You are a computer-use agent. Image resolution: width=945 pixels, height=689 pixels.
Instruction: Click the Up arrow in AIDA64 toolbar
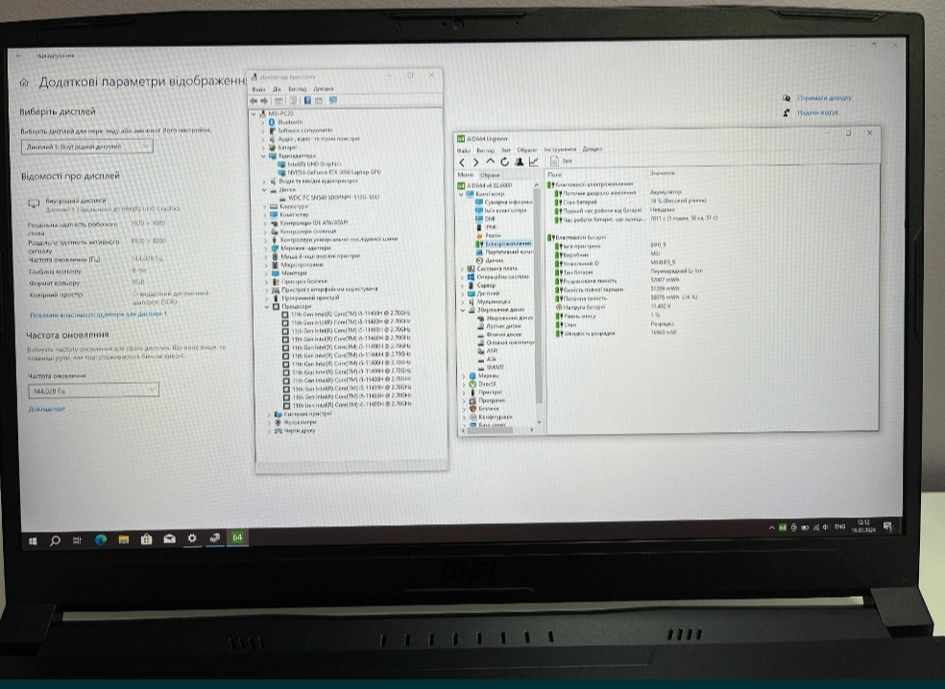tap(491, 162)
